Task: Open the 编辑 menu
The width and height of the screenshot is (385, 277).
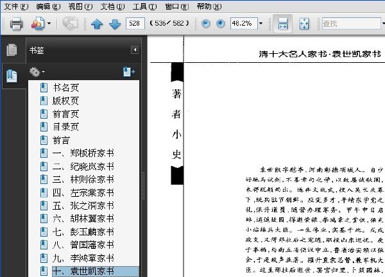Action: pos(48,6)
